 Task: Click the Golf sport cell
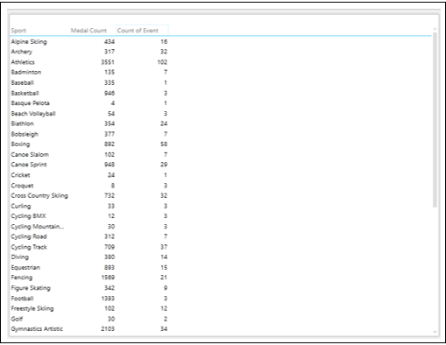[17, 319]
